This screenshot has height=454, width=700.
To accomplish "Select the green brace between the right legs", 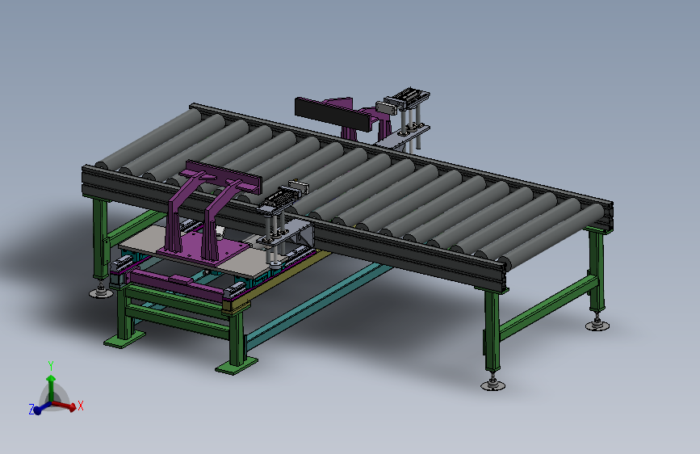I will pos(548,308).
